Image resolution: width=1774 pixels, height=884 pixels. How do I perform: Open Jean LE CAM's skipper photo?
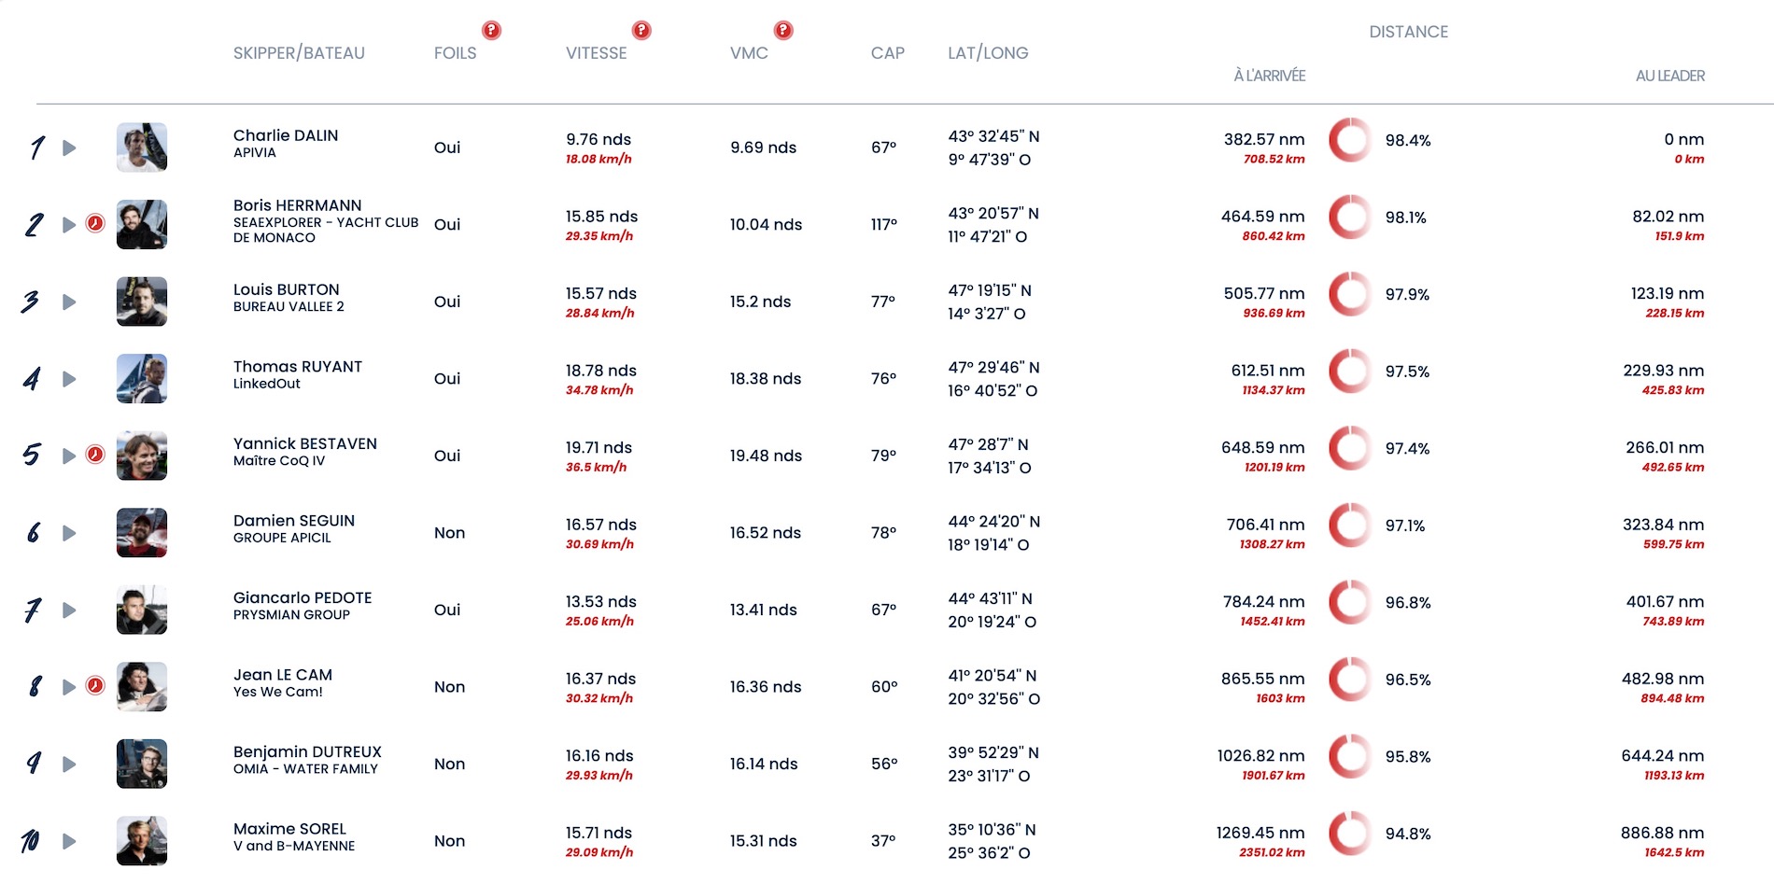point(142,686)
